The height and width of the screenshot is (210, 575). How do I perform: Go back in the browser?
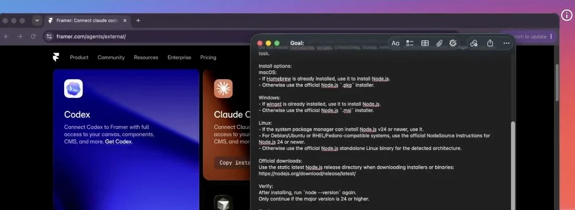6,36
